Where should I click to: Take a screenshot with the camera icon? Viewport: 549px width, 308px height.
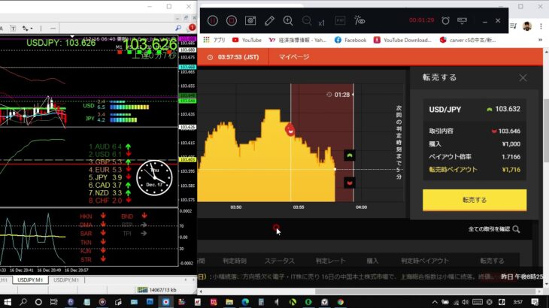pyautogui.click(x=250, y=20)
